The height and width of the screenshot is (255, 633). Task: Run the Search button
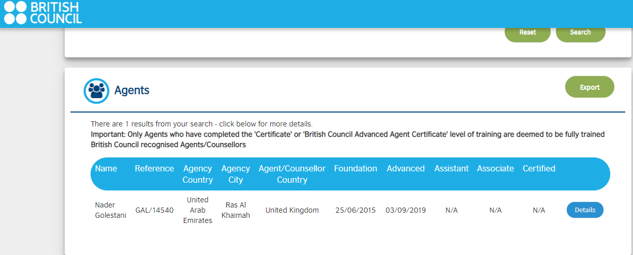tap(580, 32)
